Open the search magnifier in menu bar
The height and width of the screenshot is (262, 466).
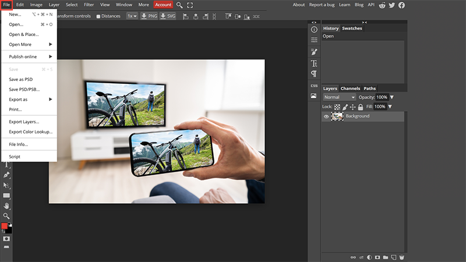point(179,5)
